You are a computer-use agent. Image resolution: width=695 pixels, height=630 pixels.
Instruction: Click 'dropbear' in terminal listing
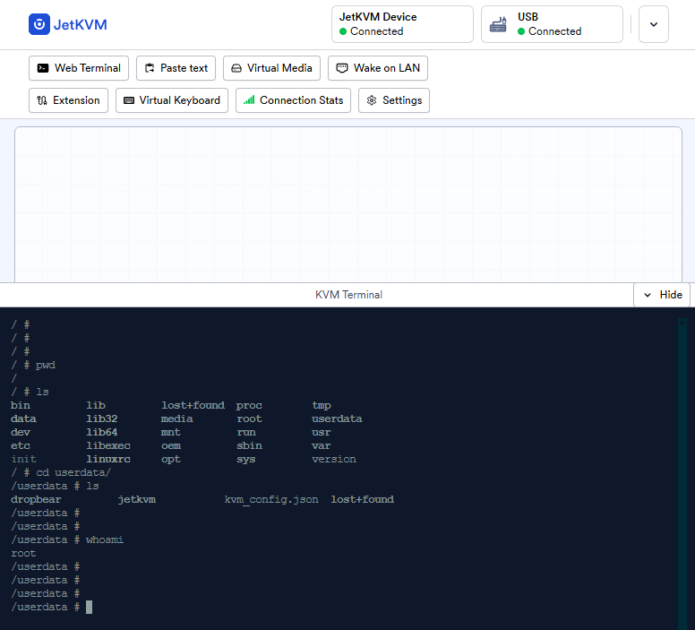coord(36,499)
